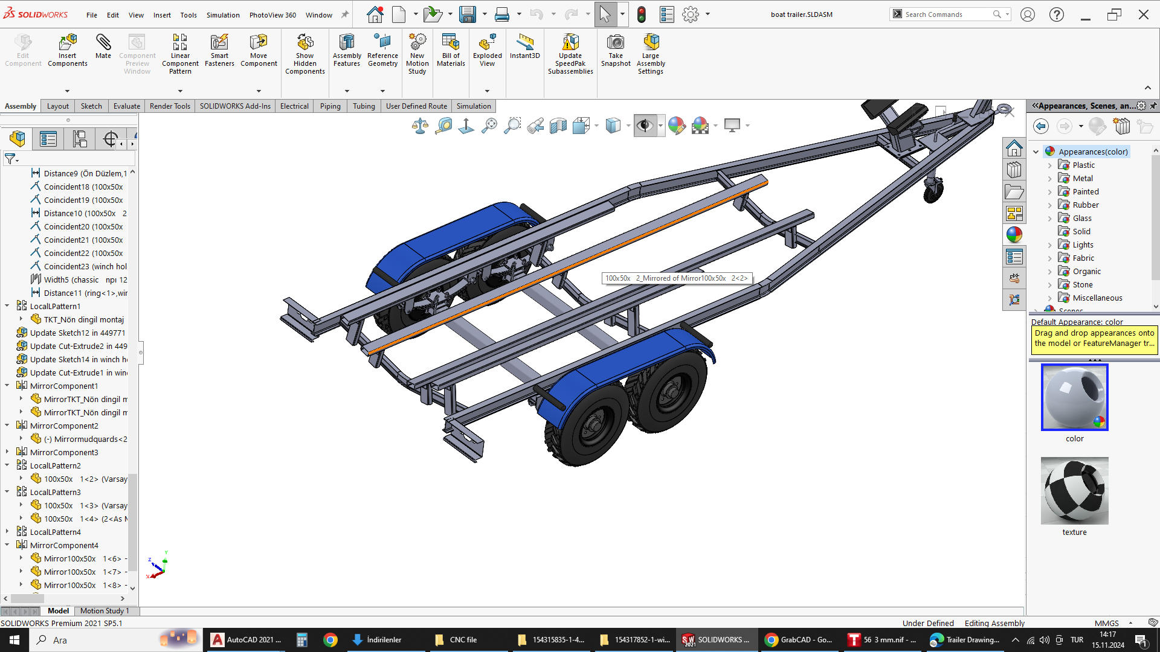1160x652 pixels.
Task: Expand the LocalPattern4 tree node
Action: (x=7, y=532)
